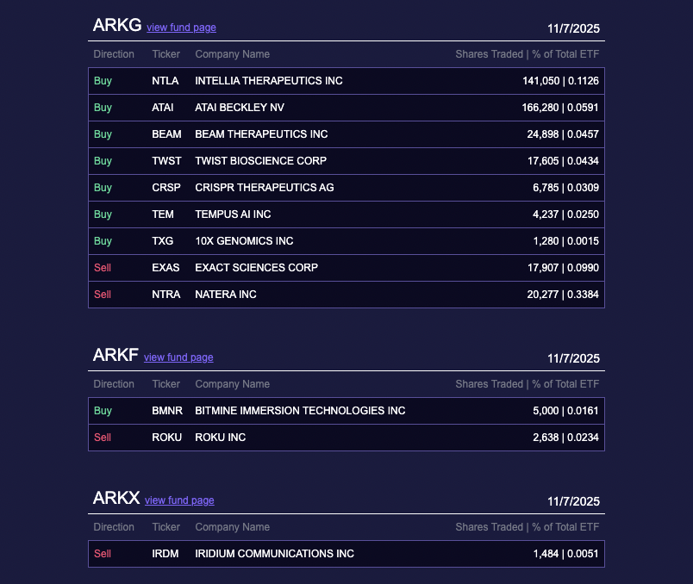Click the BEAM ticker symbol
Viewport: 693px width, 584px height.
click(x=166, y=134)
